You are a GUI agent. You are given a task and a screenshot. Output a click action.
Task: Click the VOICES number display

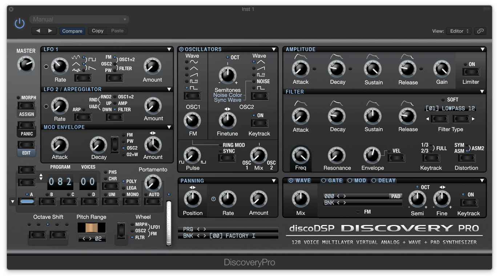(x=88, y=181)
